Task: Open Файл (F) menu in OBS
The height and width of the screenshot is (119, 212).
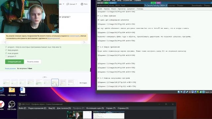Action: [22, 108]
